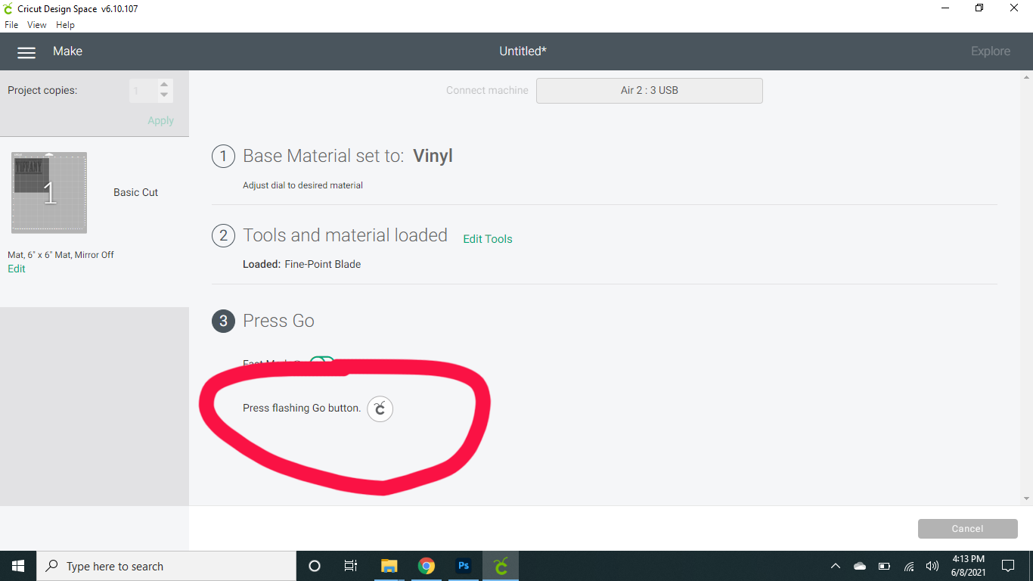Open the Windows Start menu
The height and width of the screenshot is (581, 1033).
coord(18,566)
